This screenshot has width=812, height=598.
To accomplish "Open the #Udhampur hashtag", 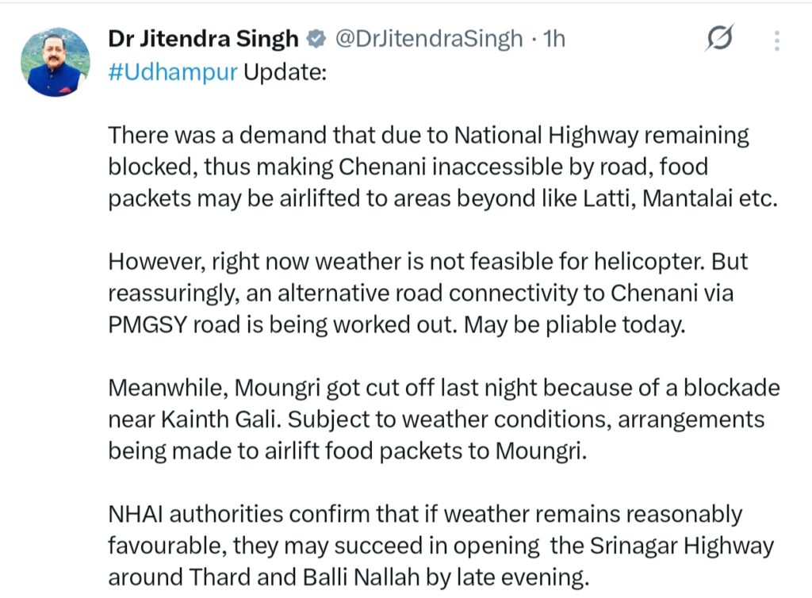I will [x=172, y=71].
